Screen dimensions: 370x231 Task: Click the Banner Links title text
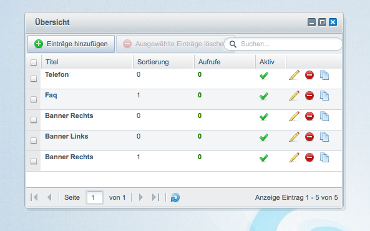coord(67,136)
